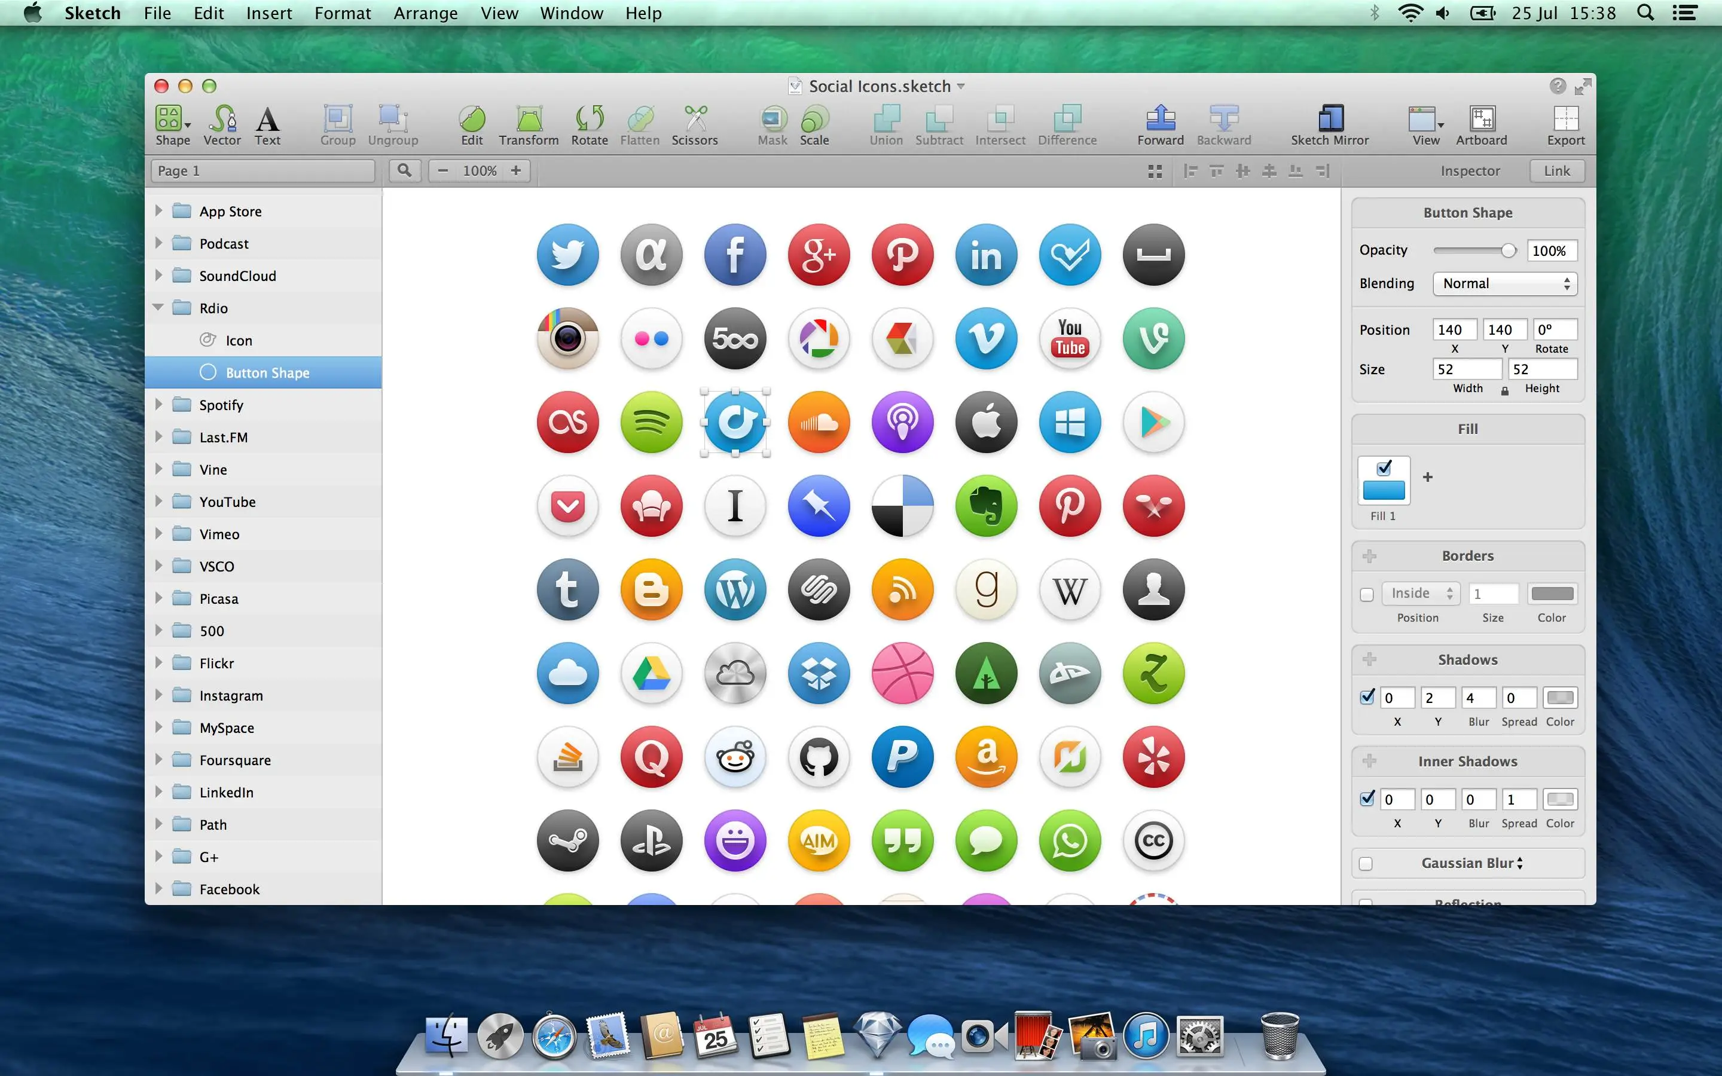Choose the Artboard tool

(1482, 126)
